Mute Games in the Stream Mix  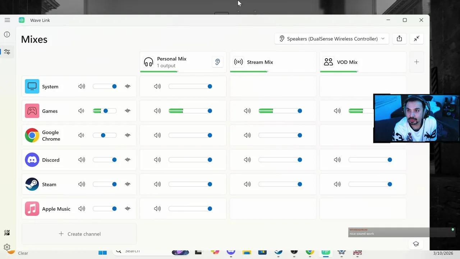pos(247,111)
